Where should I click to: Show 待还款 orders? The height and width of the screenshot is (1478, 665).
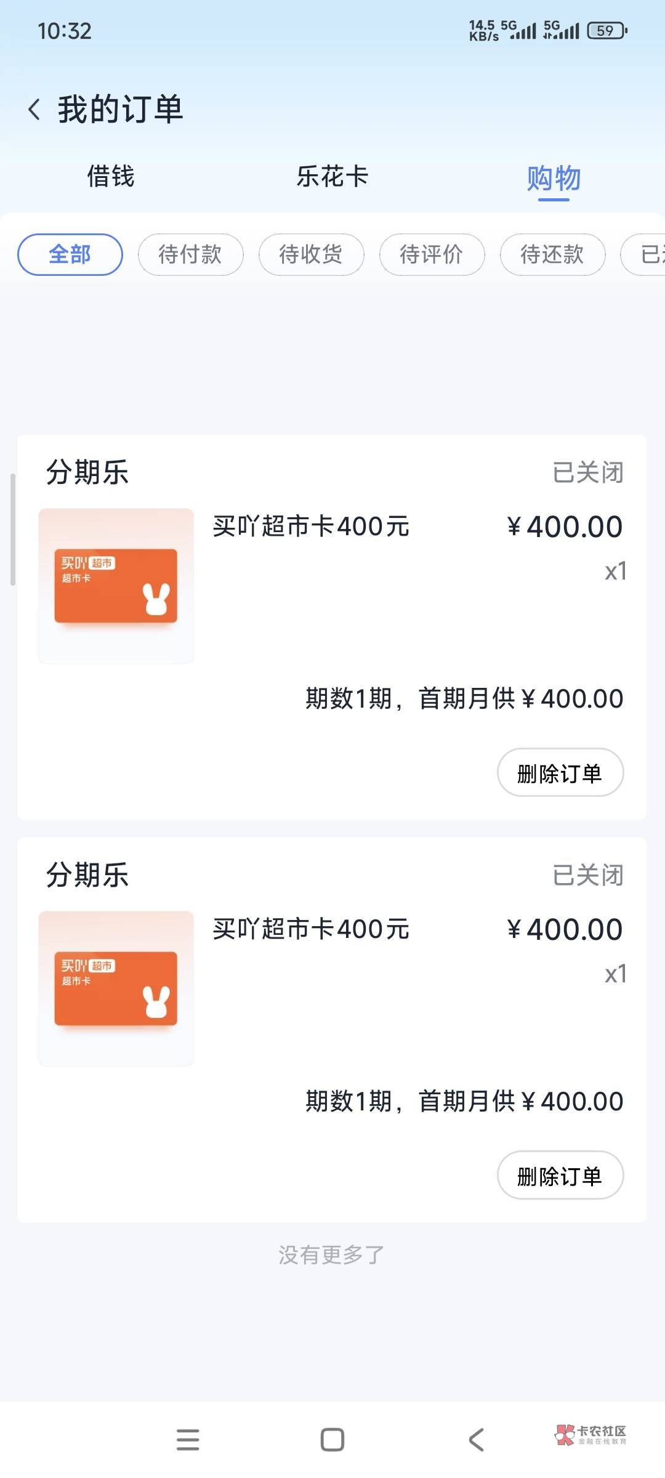[x=552, y=254]
